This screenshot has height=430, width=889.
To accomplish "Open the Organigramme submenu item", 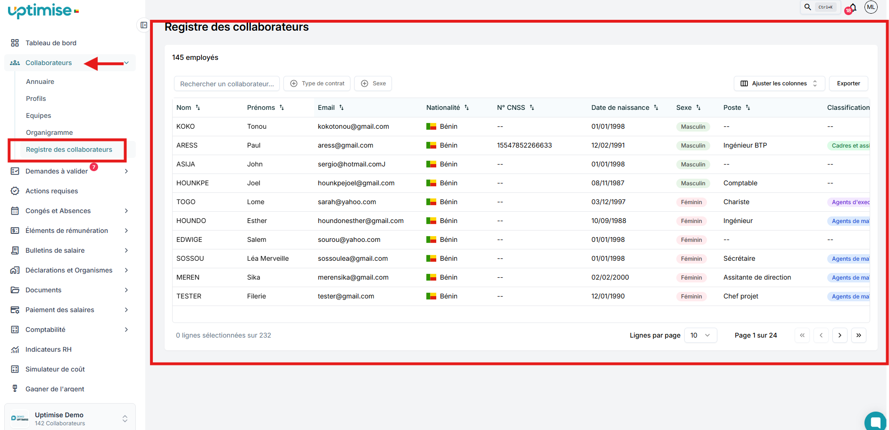I will (x=50, y=132).
